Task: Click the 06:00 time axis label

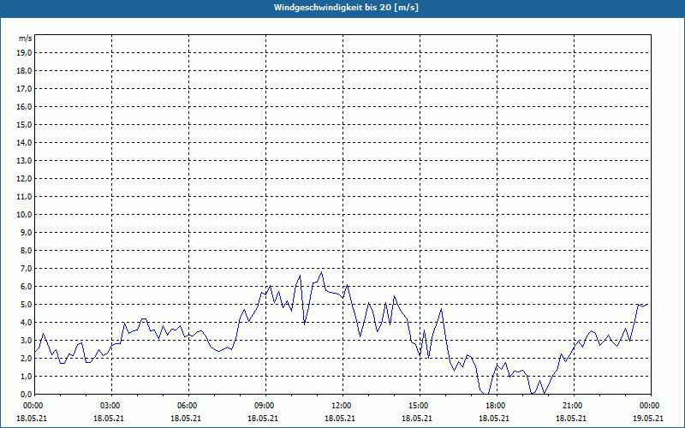Action: coord(188,406)
